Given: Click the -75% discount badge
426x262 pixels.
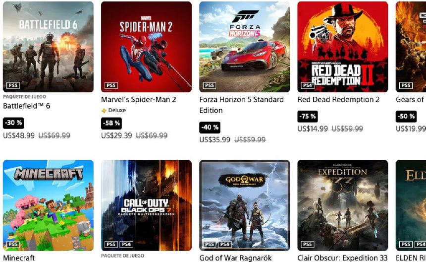Looking at the screenshot, I should pos(308,117).
